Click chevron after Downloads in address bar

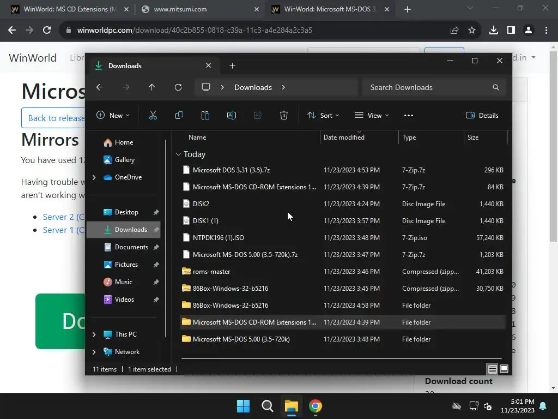tap(283, 87)
